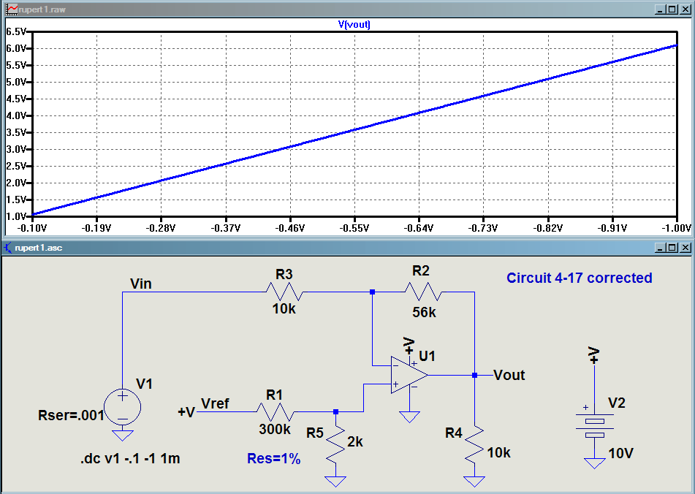The width and height of the screenshot is (695, 494).
Task: Click the -1.00V label on horizontal axis
Action: coord(677,228)
